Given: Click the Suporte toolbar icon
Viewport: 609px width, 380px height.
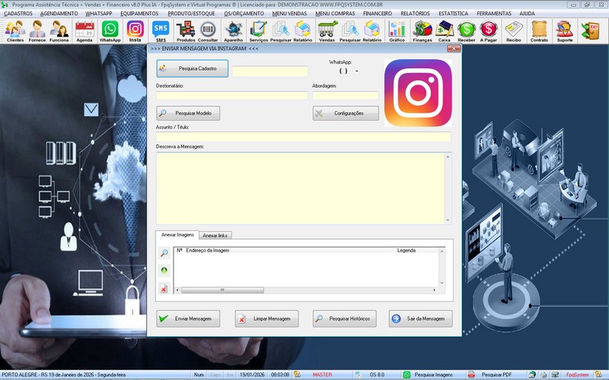Looking at the screenshot, I should pos(564,30).
